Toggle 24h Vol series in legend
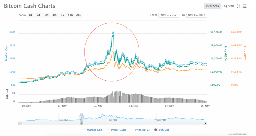256x136 pixels. pos(162,130)
